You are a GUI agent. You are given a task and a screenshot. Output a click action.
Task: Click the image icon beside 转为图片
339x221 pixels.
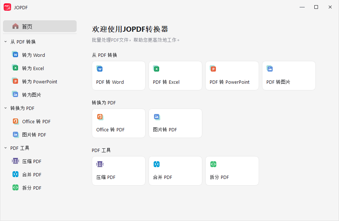click(15, 94)
